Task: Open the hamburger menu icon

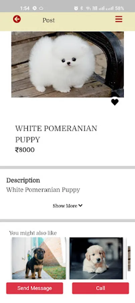Action: (x=119, y=19)
